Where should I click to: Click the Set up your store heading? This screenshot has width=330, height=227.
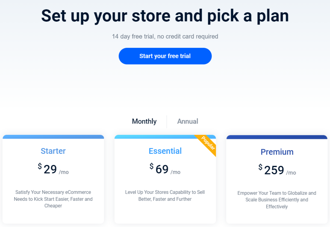pos(165,16)
